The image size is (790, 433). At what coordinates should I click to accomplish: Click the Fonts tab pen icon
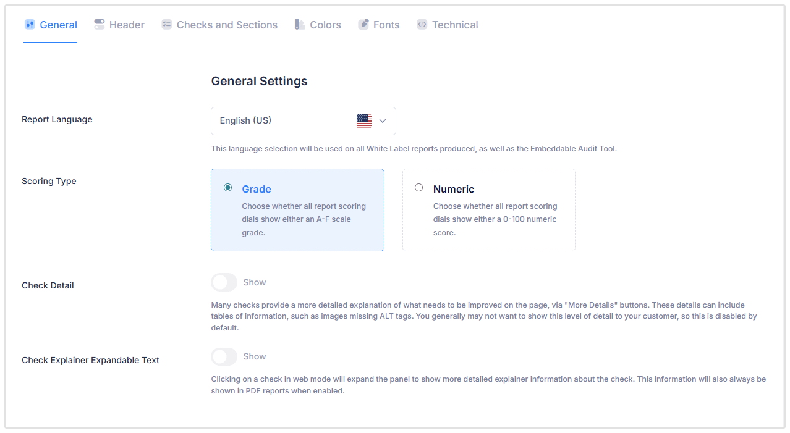363,25
